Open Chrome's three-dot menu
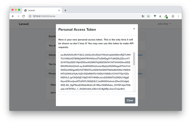 pyautogui.click(x=178, y=16)
